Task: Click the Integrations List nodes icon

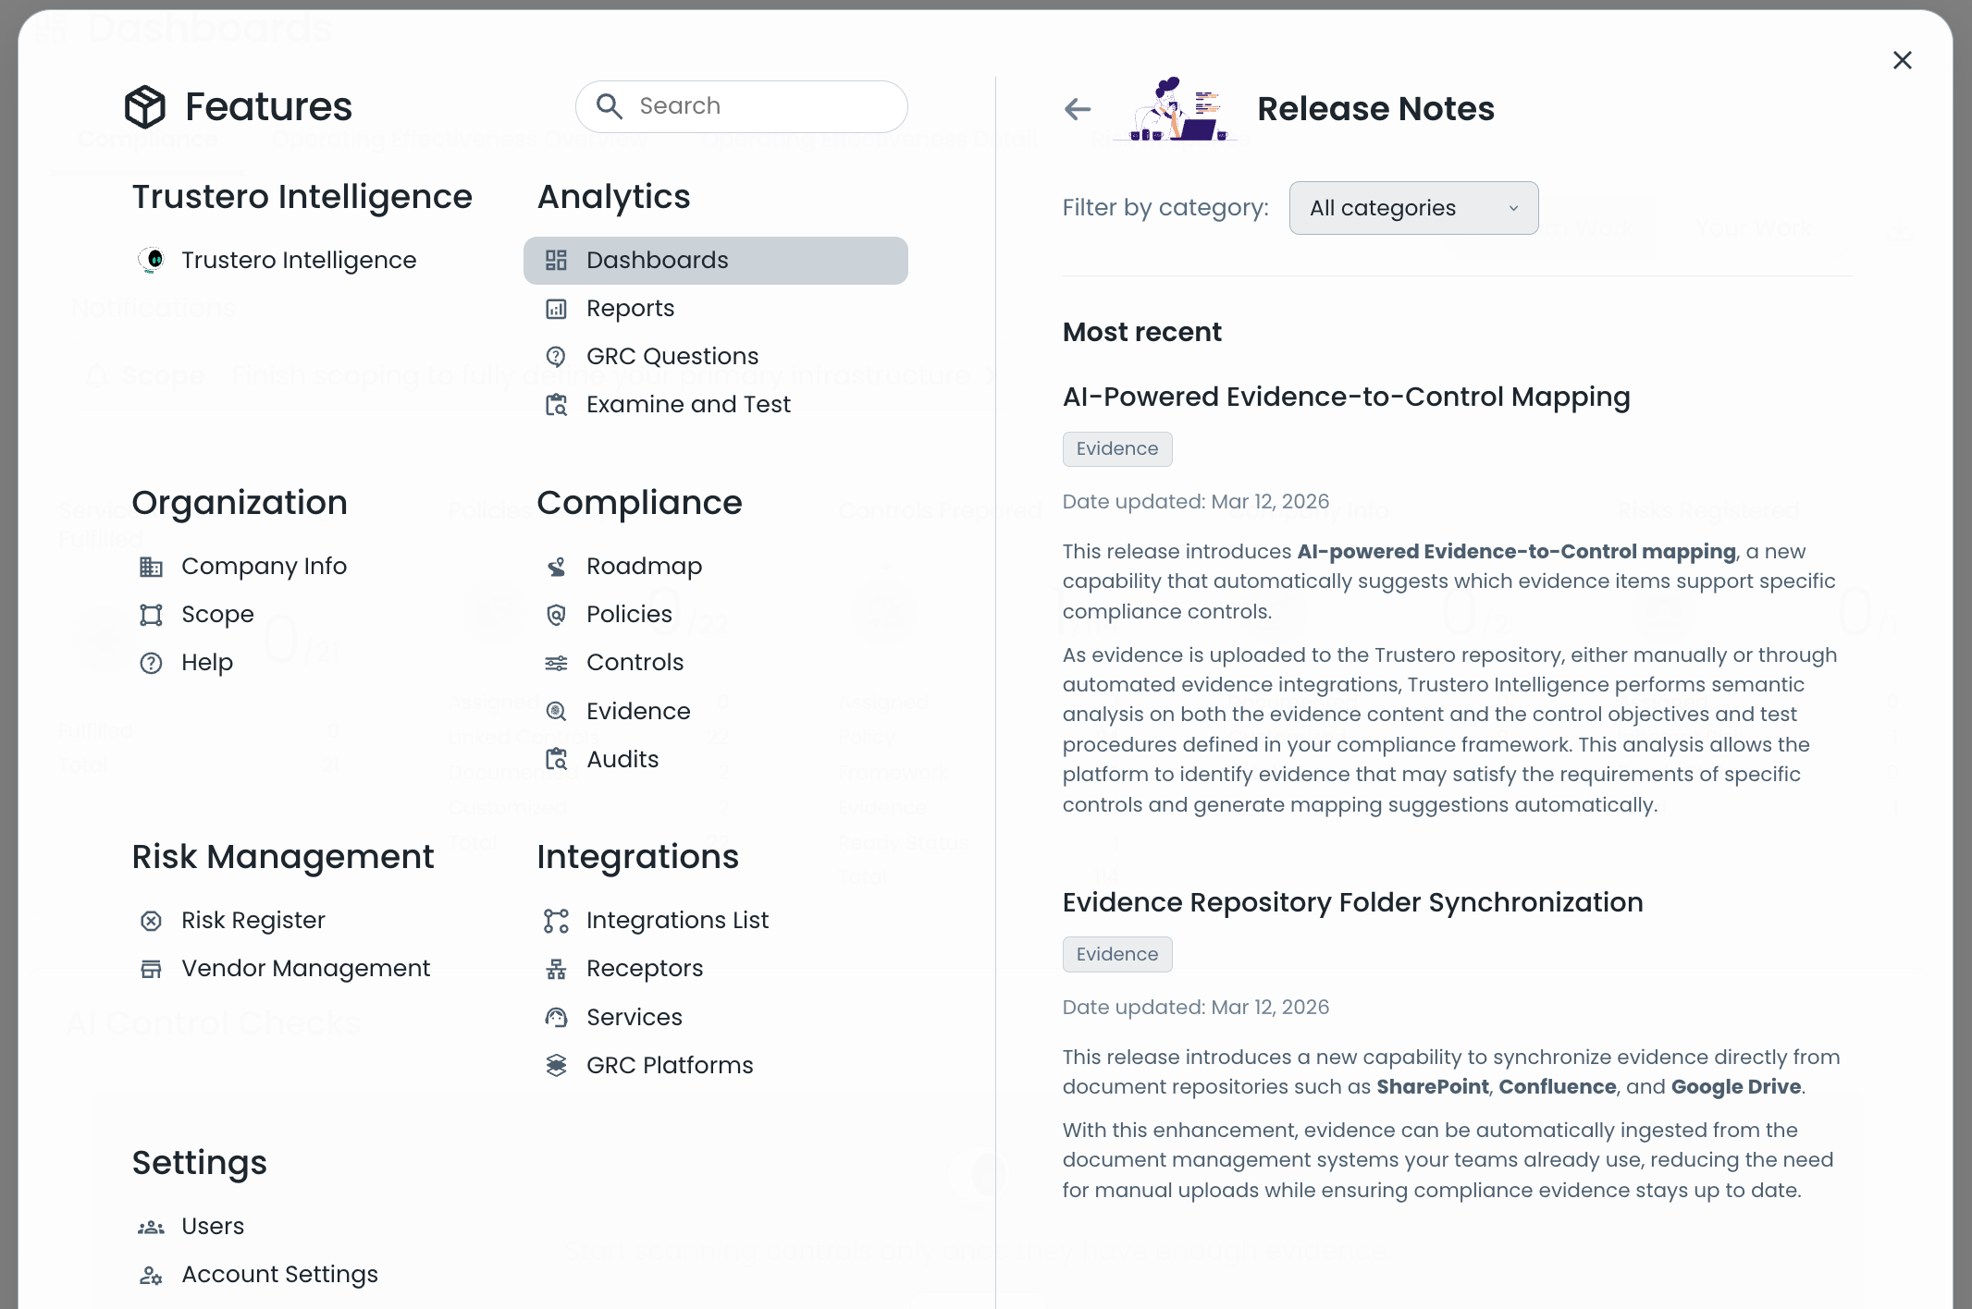Action: tap(556, 921)
